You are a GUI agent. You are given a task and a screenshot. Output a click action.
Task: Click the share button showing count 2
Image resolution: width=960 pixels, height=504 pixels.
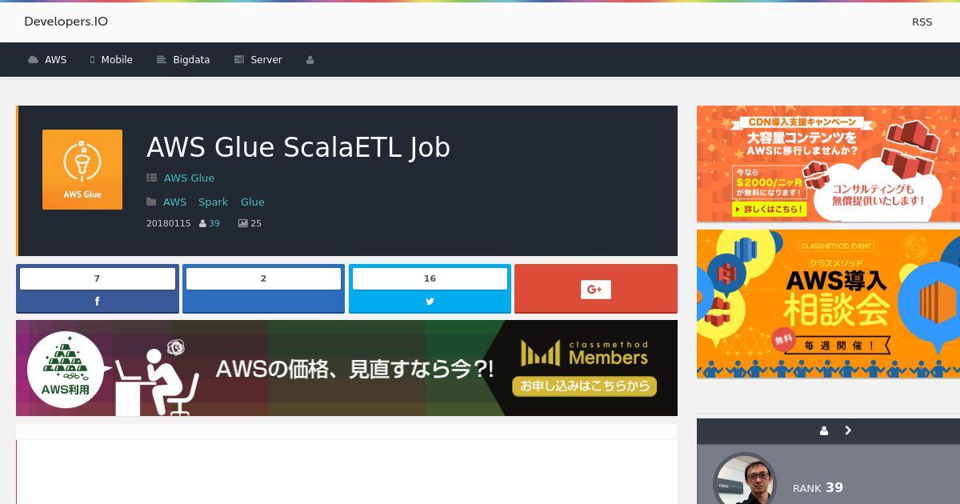(263, 289)
